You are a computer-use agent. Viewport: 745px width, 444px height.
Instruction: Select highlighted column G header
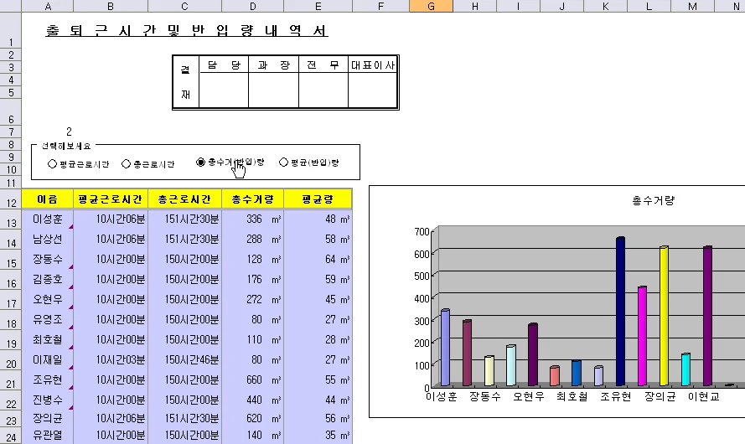[431, 6]
